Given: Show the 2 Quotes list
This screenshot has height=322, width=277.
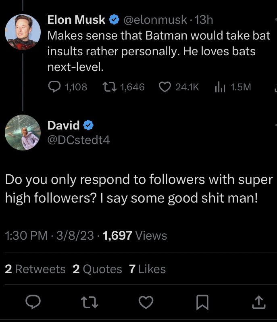Looking at the screenshot, I should click(x=97, y=269).
